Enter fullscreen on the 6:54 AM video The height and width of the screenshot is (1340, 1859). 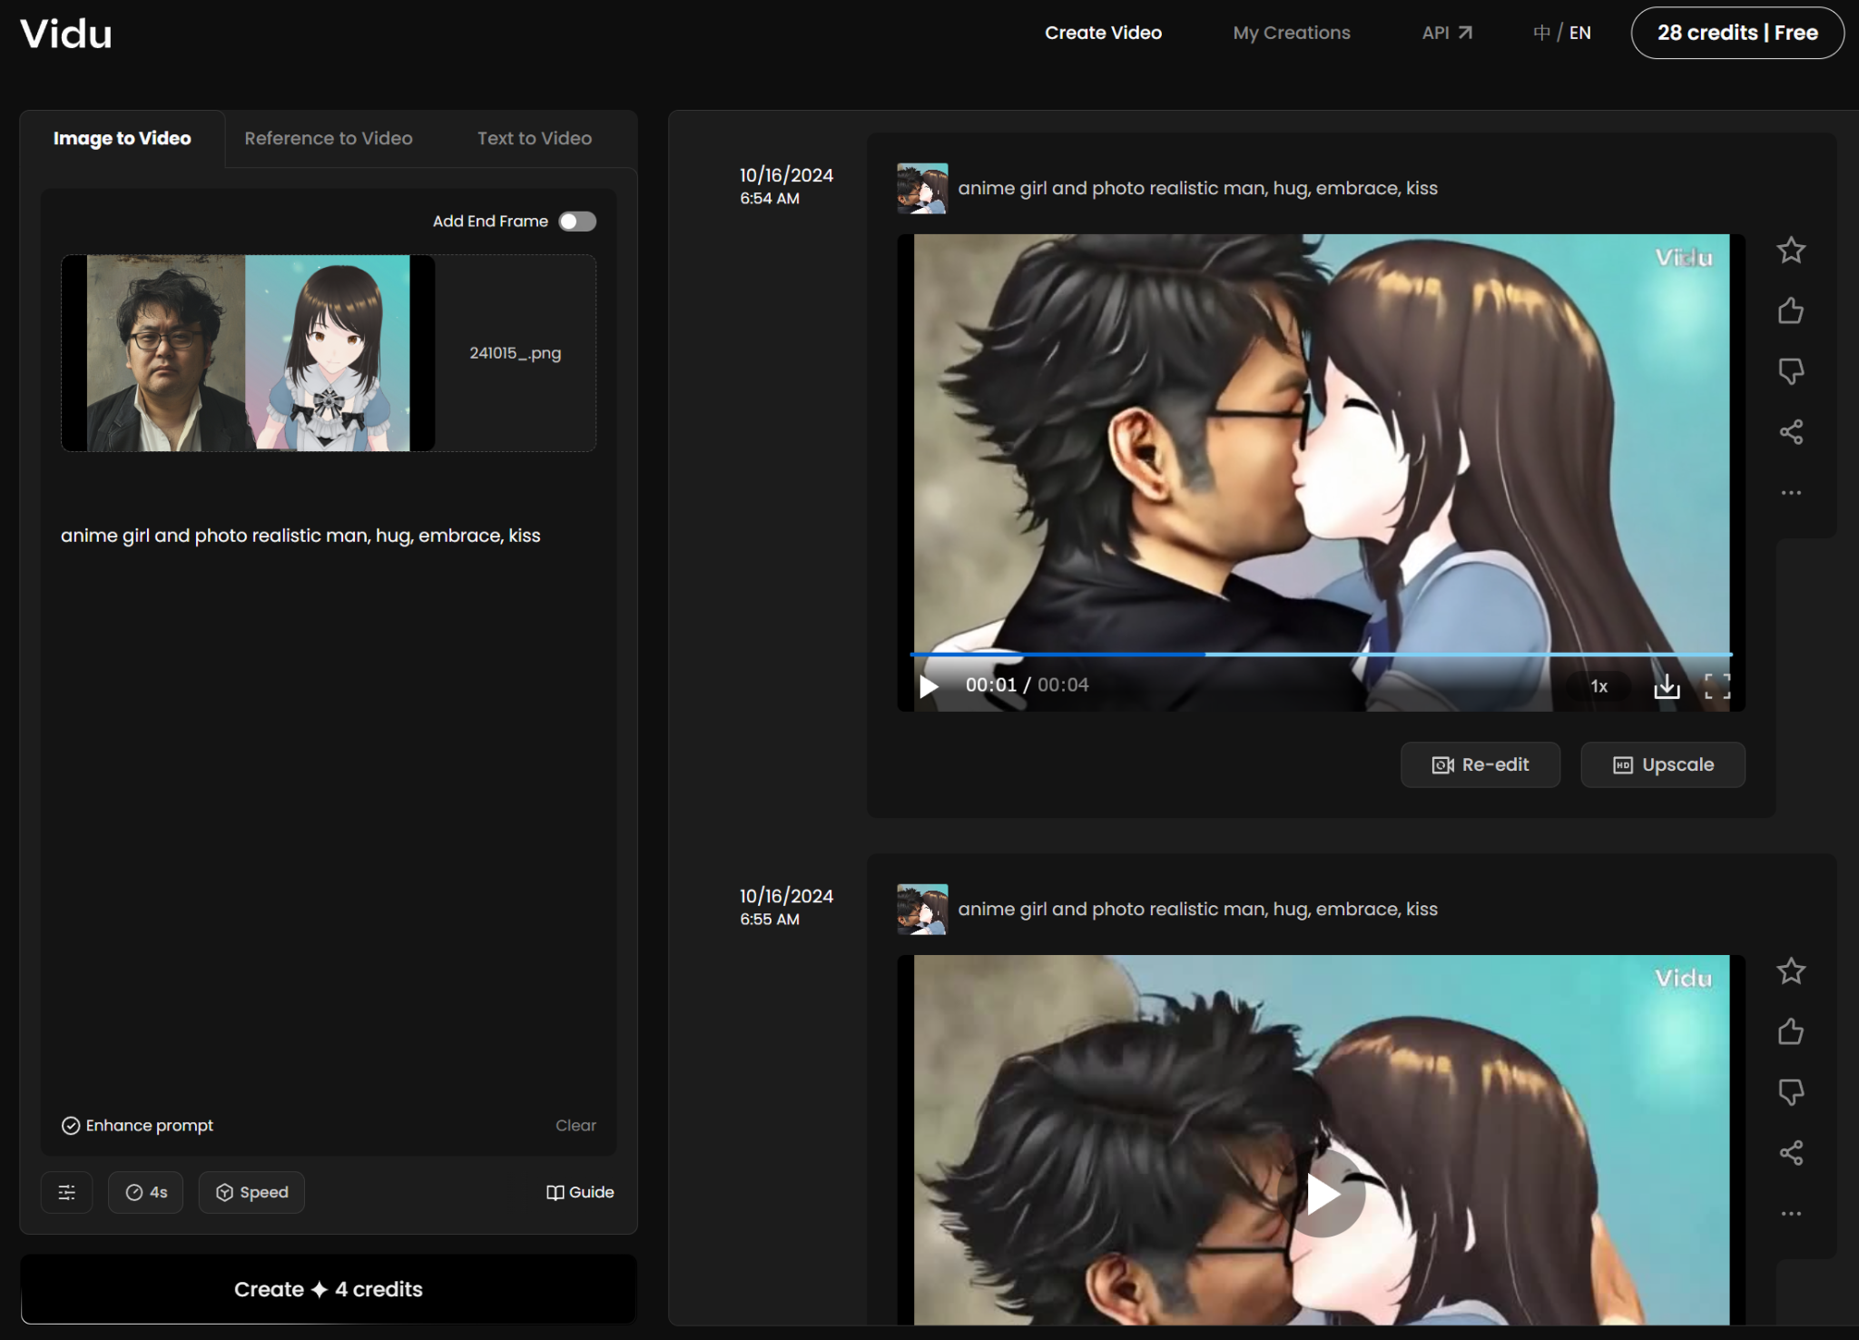pos(1716,686)
